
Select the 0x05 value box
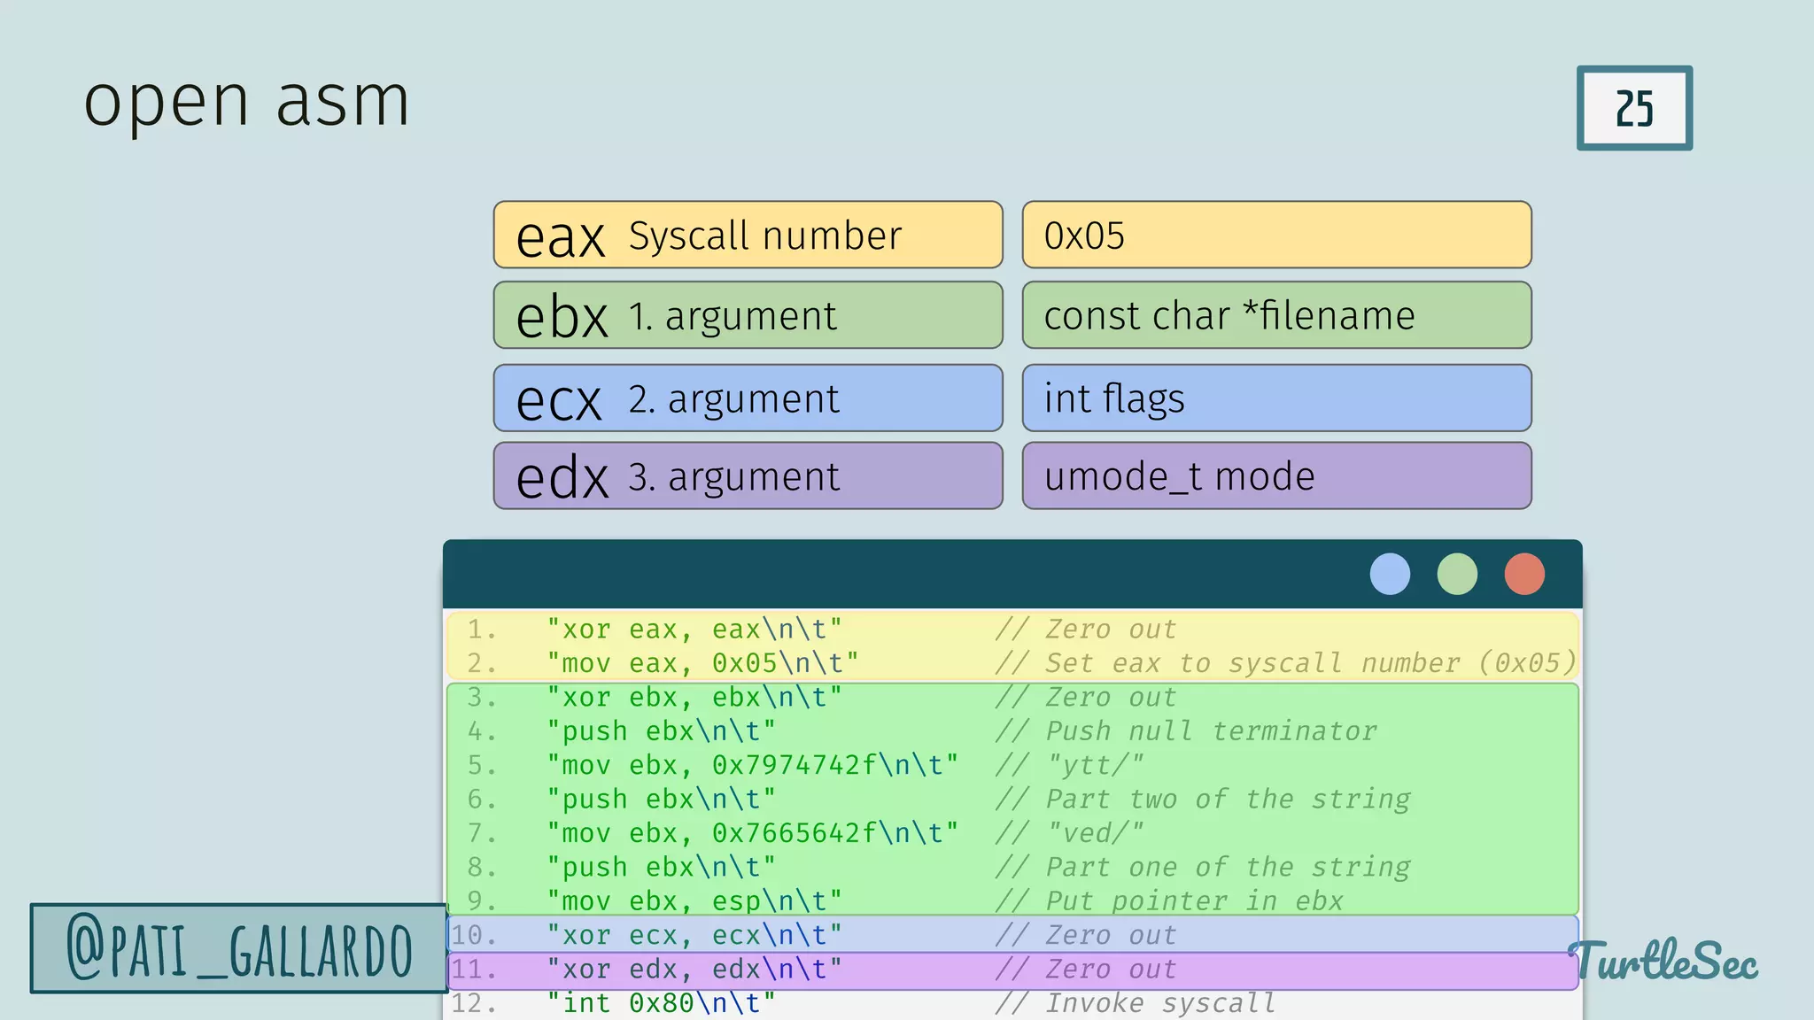point(1276,236)
